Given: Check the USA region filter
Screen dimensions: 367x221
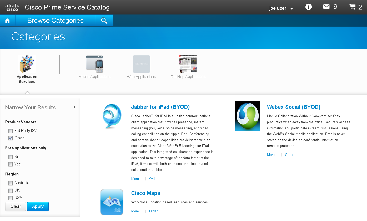Looking at the screenshot, I should (10, 198).
